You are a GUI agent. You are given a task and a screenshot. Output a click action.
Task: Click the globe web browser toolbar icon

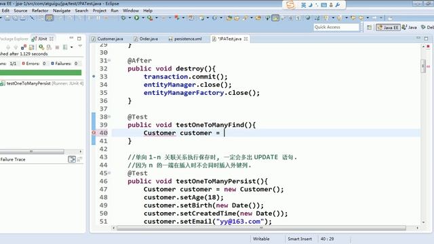tap(308, 18)
